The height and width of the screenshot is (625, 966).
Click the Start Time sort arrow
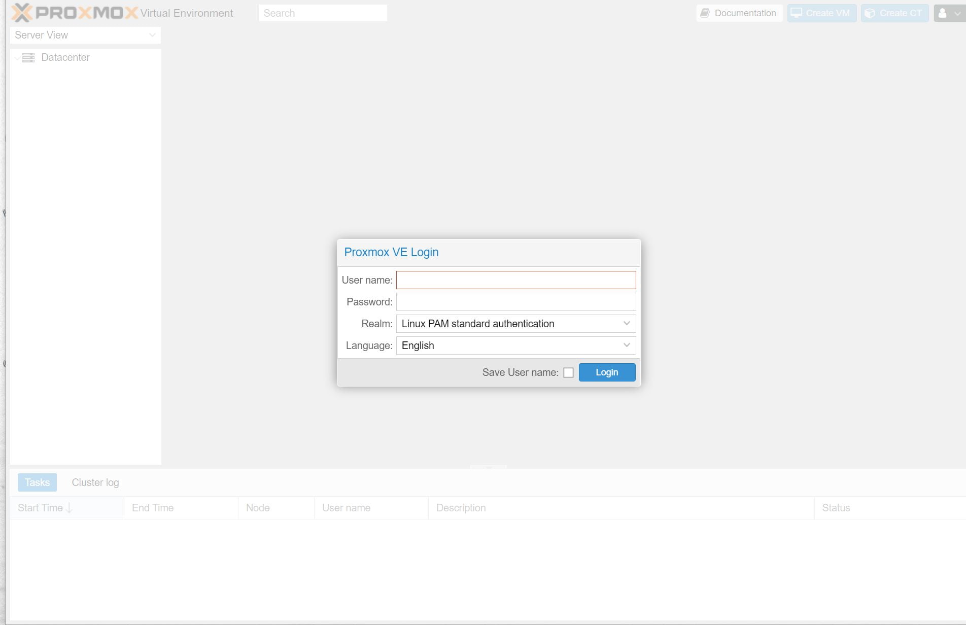click(x=70, y=508)
